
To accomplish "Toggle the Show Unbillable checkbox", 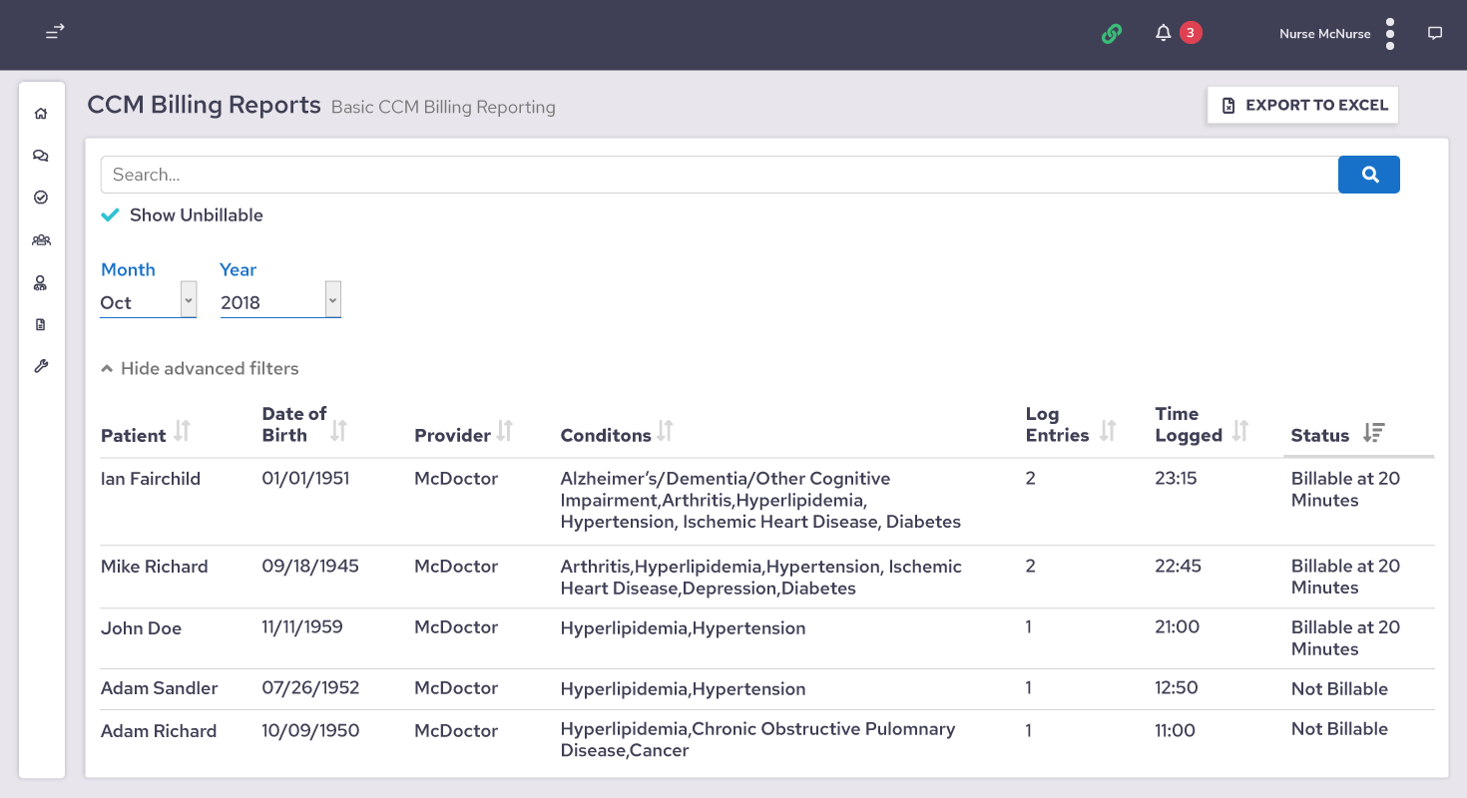I will pos(111,215).
